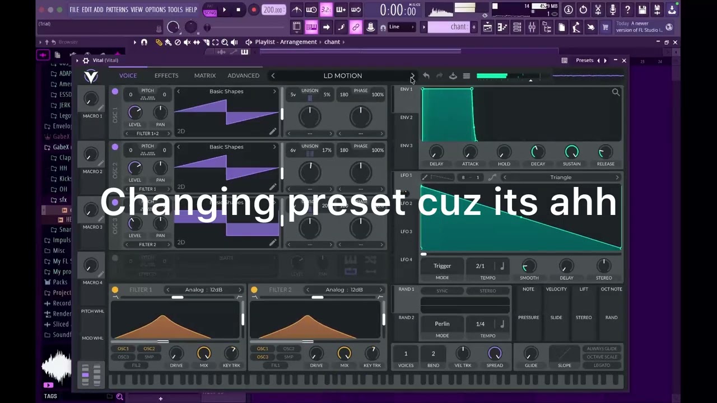Open Filter 2 Analog : 12dB type selector
This screenshot has width=717, height=403.
tap(344, 289)
